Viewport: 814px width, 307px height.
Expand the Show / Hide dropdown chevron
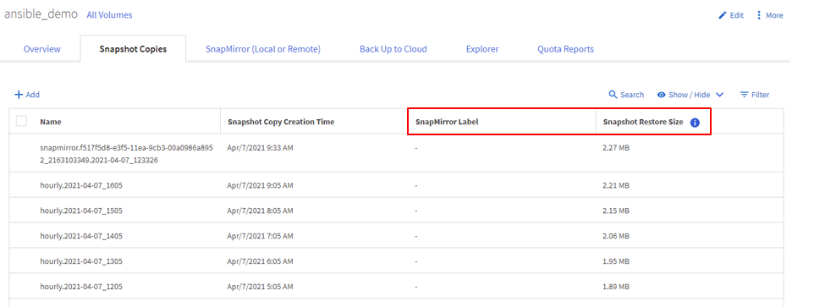pyautogui.click(x=719, y=95)
